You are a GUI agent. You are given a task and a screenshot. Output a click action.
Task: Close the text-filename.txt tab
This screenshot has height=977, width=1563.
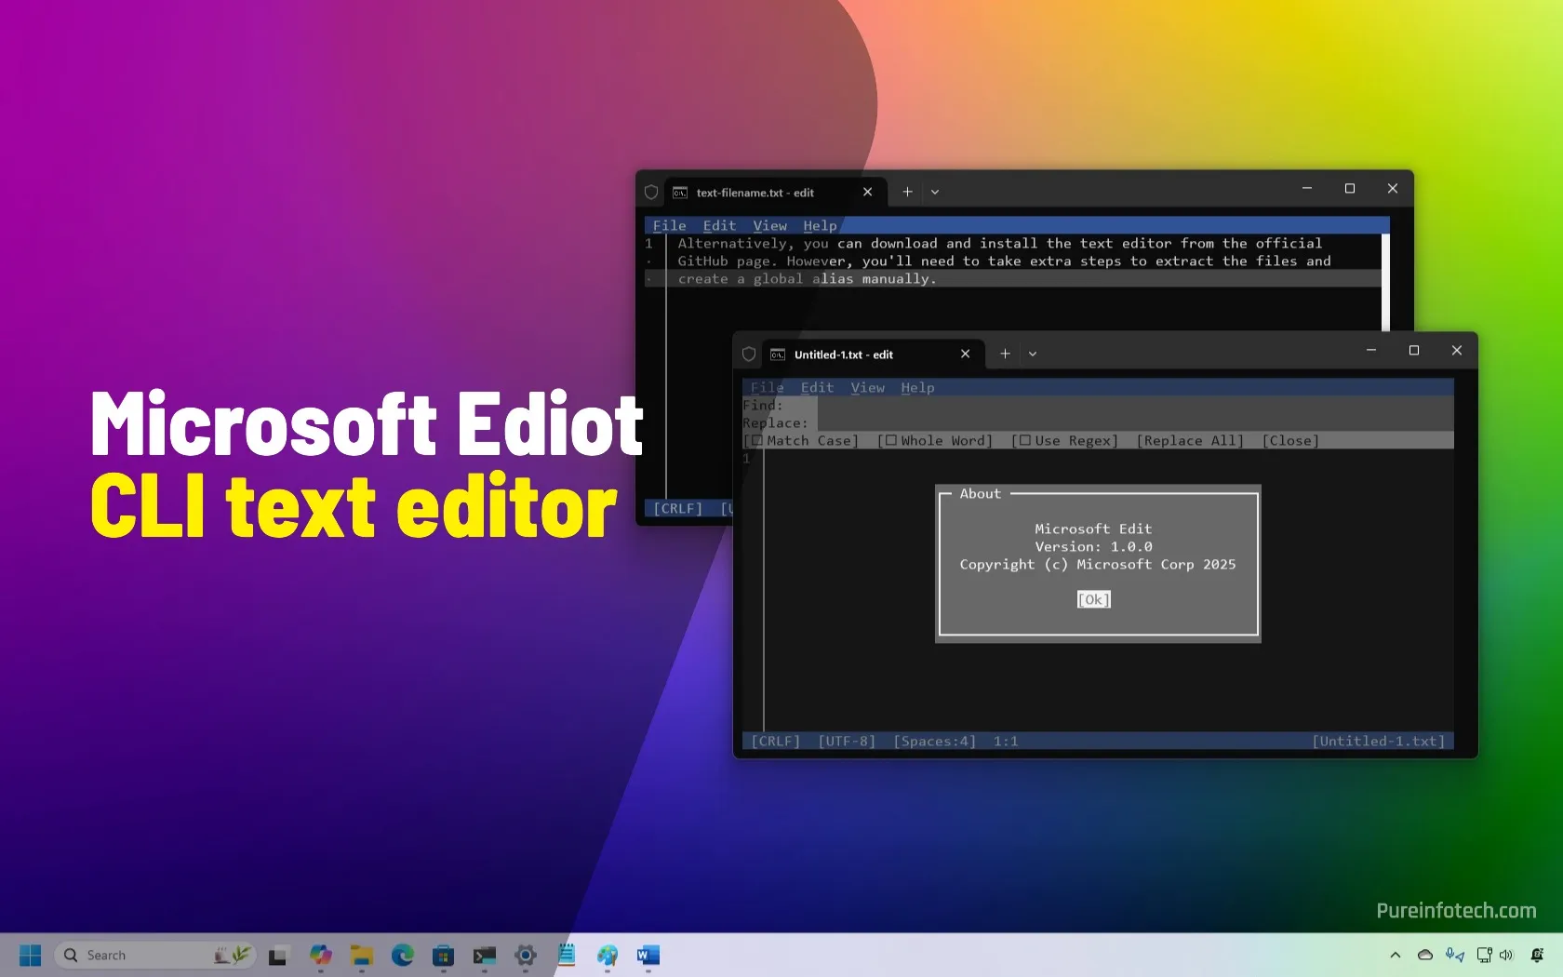coord(867,193)
